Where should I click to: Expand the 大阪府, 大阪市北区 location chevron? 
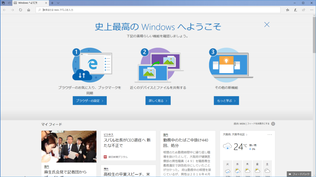coord(247,135)
